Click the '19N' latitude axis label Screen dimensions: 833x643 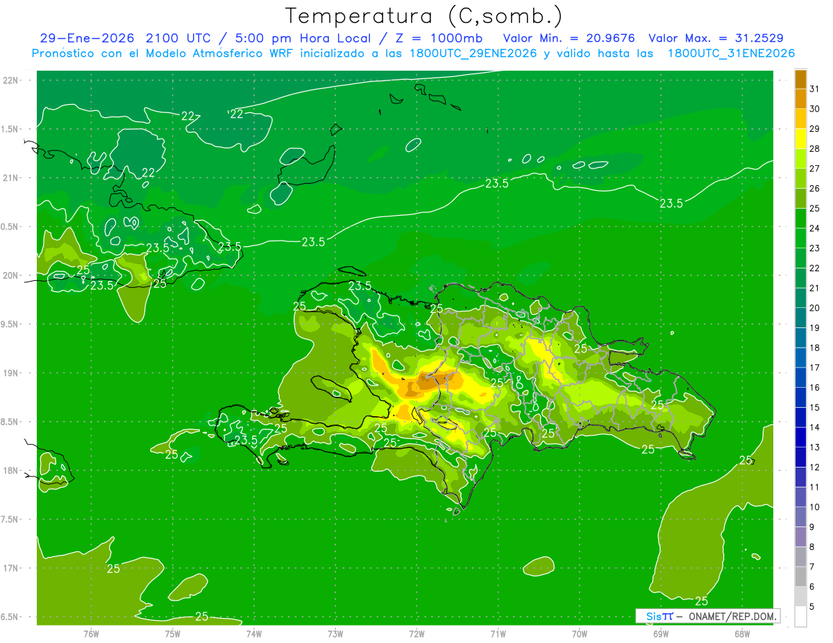(x=11, y=373)
